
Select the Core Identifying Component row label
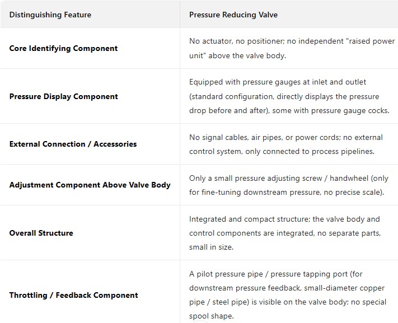(63, 48)
